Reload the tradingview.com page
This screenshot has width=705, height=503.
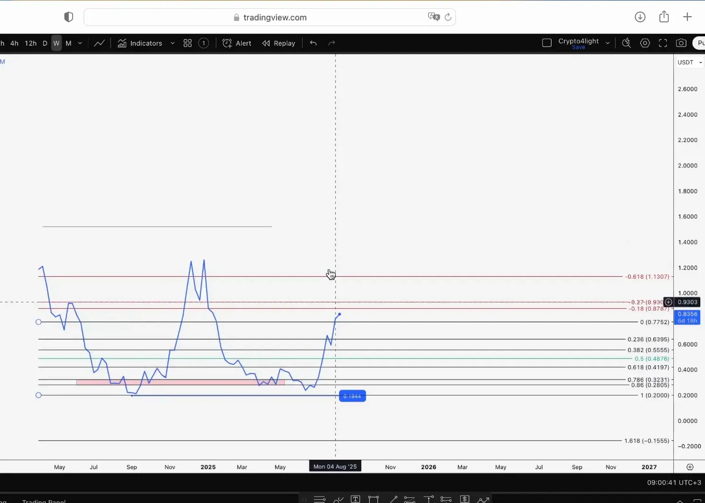[x=448, y=17]
